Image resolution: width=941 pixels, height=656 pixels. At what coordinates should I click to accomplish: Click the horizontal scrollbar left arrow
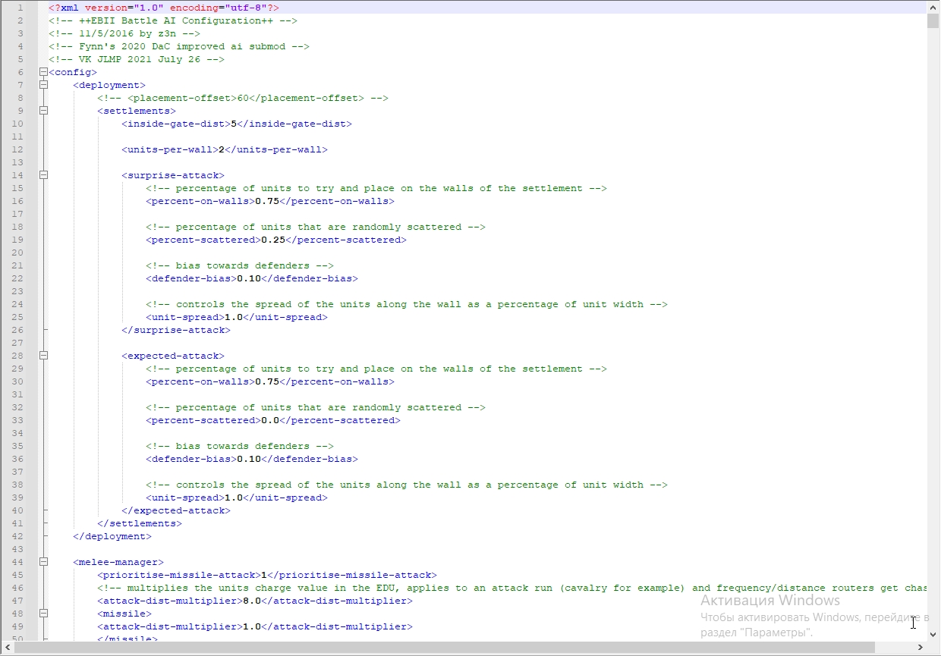click(7, 648)
